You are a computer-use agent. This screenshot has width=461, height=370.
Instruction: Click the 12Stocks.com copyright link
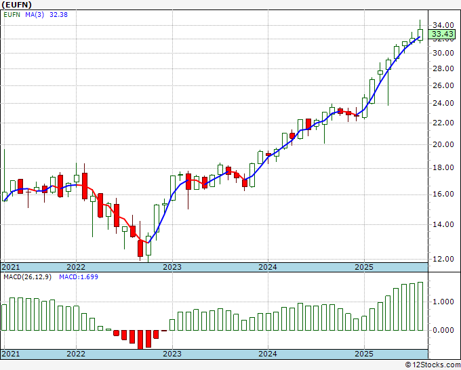click(433, 365)
